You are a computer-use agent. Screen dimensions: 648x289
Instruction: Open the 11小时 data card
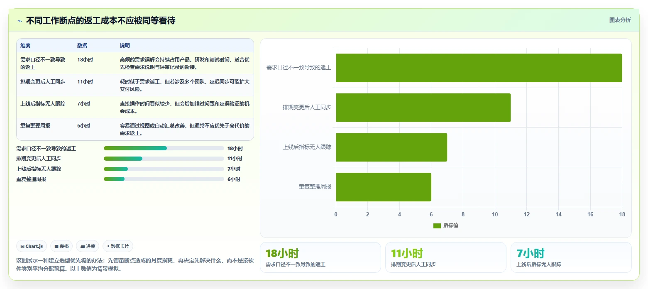(445, 257)
